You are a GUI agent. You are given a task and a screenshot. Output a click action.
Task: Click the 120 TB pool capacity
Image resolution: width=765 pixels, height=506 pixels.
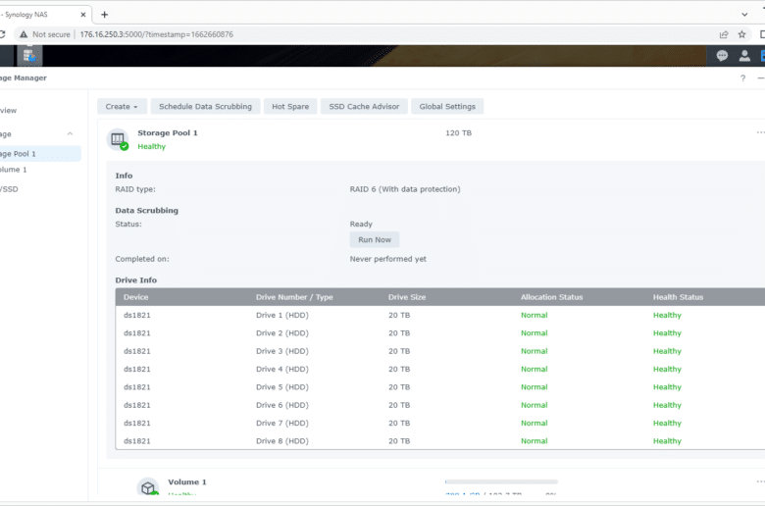[458, 132]
